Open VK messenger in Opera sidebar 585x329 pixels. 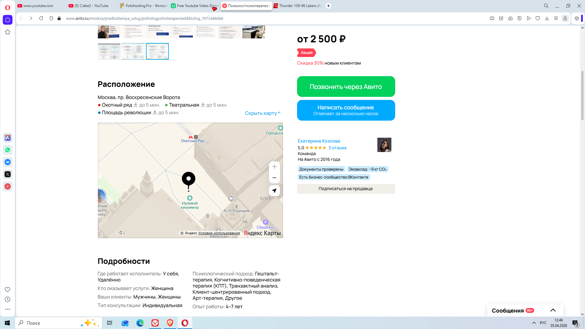tap(8, 162)
